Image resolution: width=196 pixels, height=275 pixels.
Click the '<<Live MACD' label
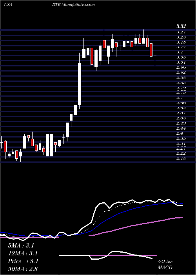click(x=165, y=265)
